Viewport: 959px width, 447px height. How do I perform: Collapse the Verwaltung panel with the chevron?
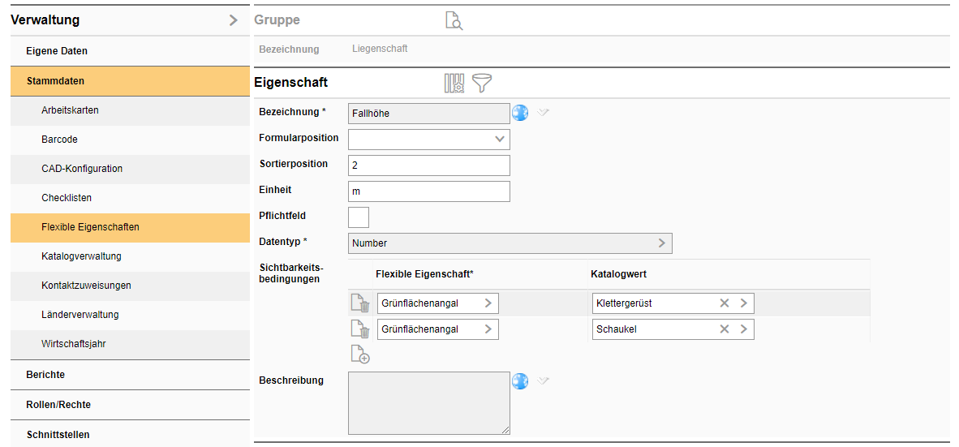tap(234, 20)
